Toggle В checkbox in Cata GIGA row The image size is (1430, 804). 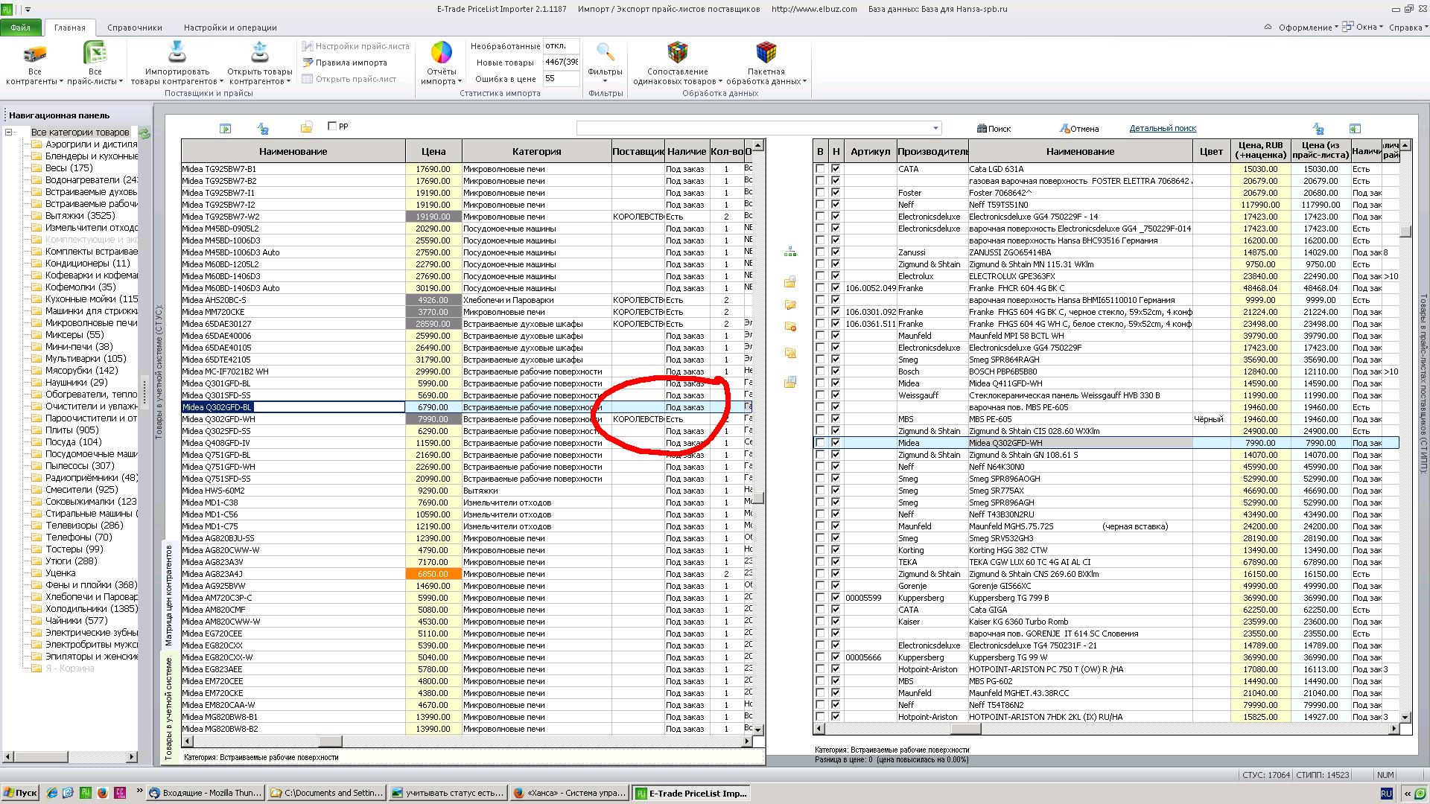click(x=820, y=610)
